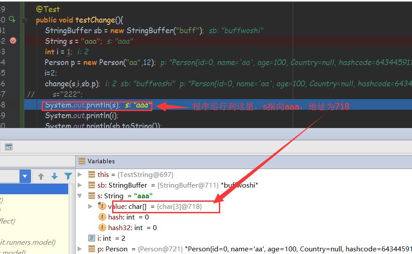Click the new StringBuffer("buff") line
412x254 pixels.
(x=124, y=31)
